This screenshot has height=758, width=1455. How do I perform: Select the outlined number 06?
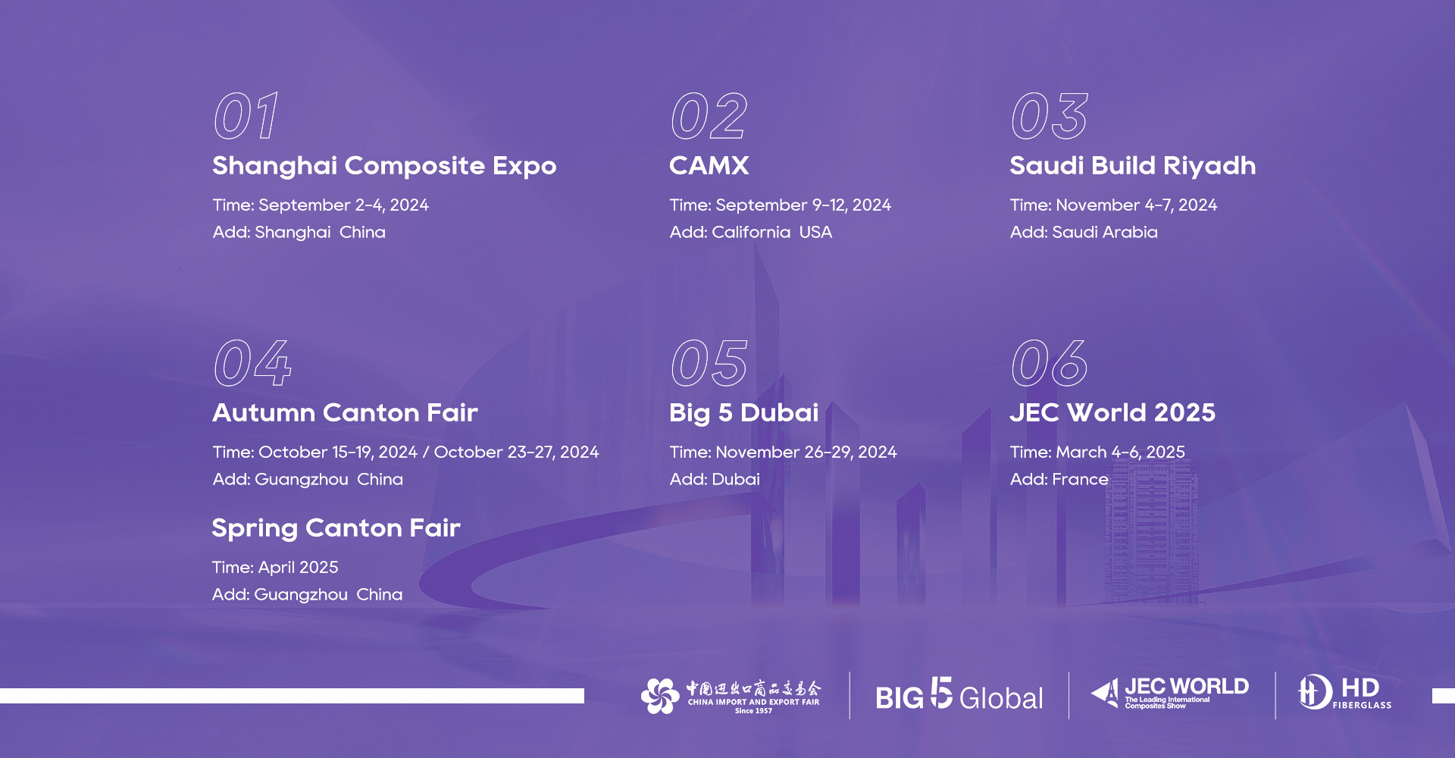1050,363
